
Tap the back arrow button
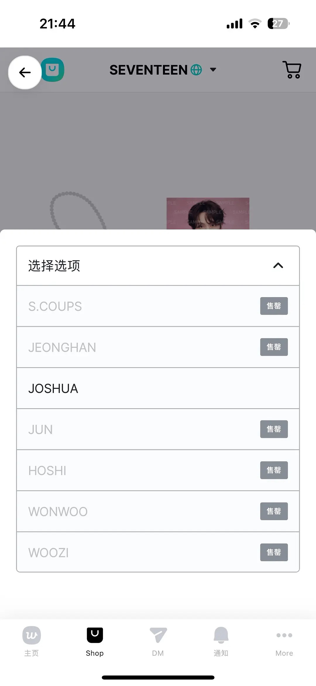(x=25, y=72)
